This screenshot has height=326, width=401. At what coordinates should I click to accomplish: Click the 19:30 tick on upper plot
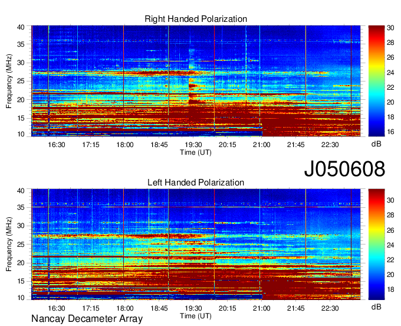tap(193, 145)
